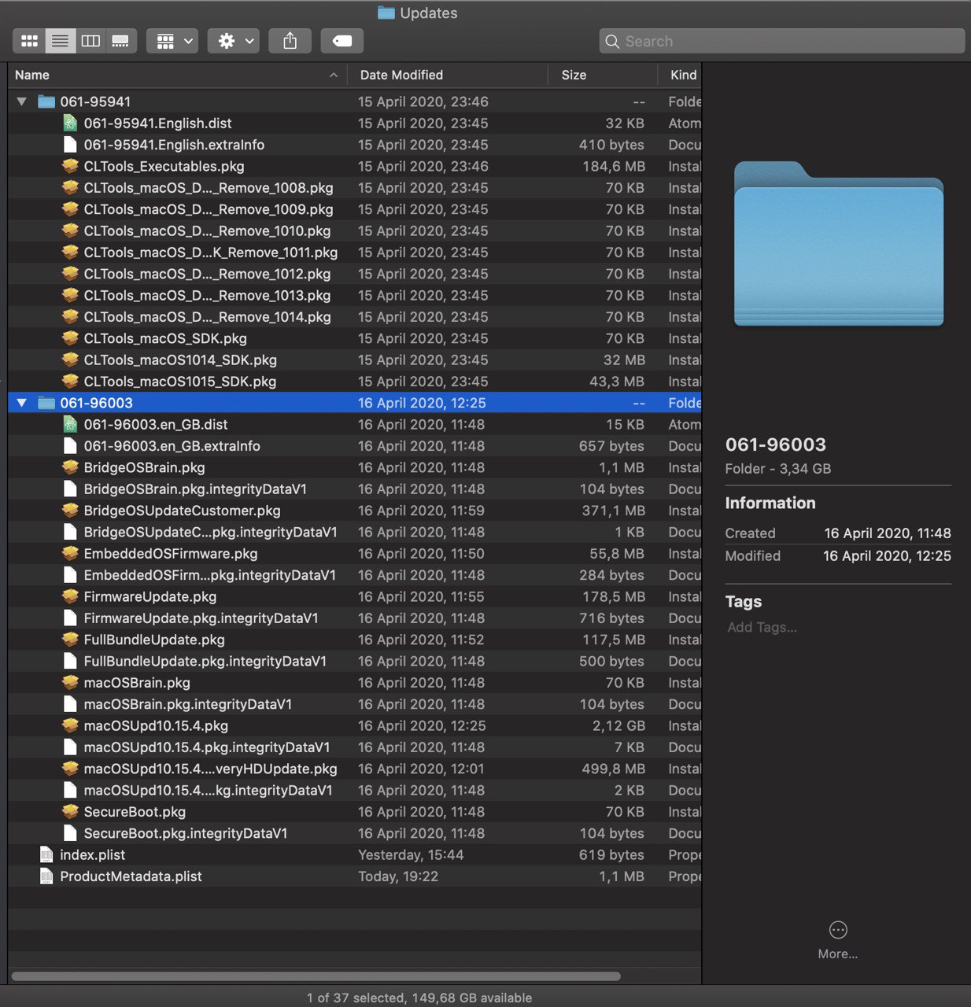Click the '1 of 37 selected' status bar
Image resolution: width=971 pixels, height=1007 pixels.
pyautogui.click(x=419, y=998)
